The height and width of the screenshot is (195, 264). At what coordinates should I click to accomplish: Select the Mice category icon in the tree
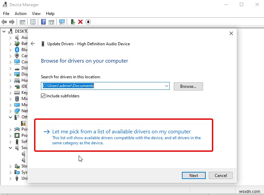click(x=17, y=99)
